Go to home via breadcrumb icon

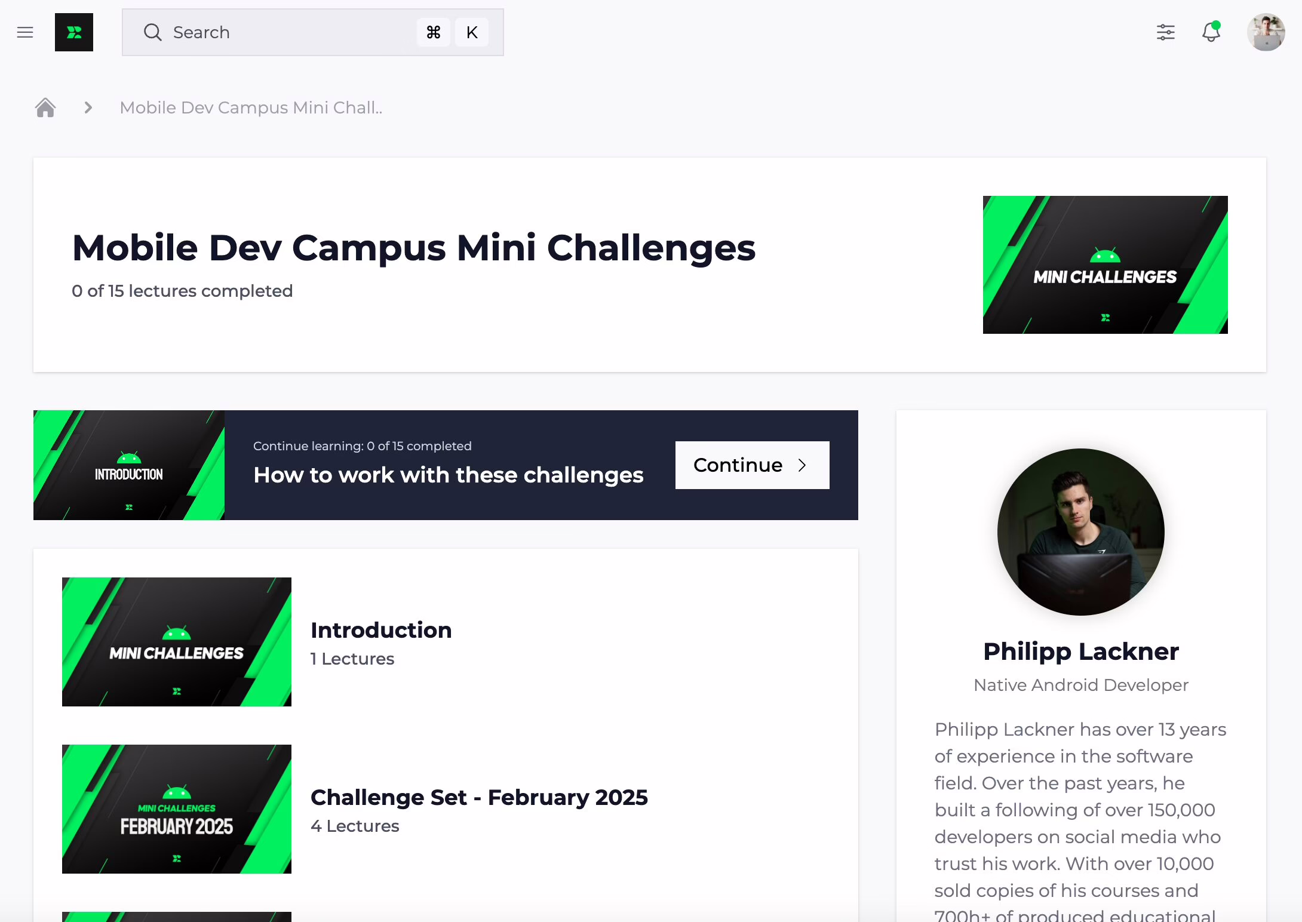[x=45, y=107]
